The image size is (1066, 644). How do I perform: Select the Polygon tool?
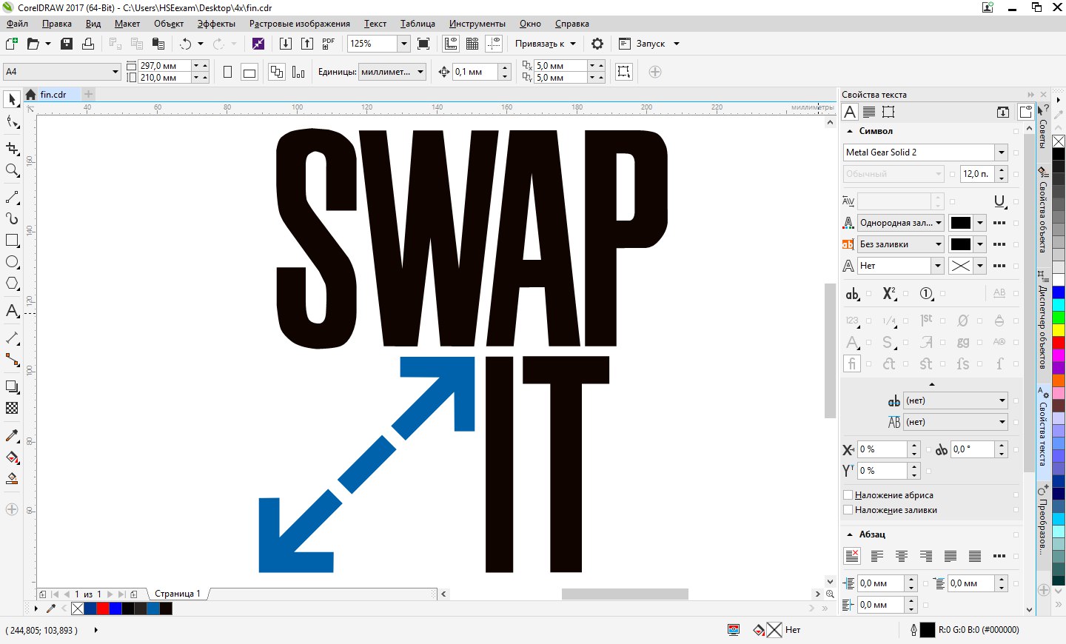(12, 284)
